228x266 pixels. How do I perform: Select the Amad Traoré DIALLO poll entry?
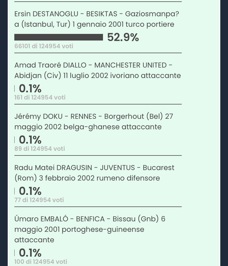tap(98, 70)
